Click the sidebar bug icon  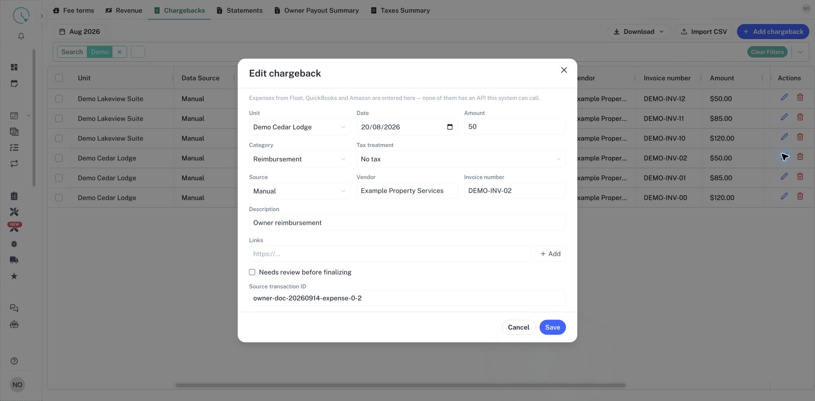pos(14,244)
